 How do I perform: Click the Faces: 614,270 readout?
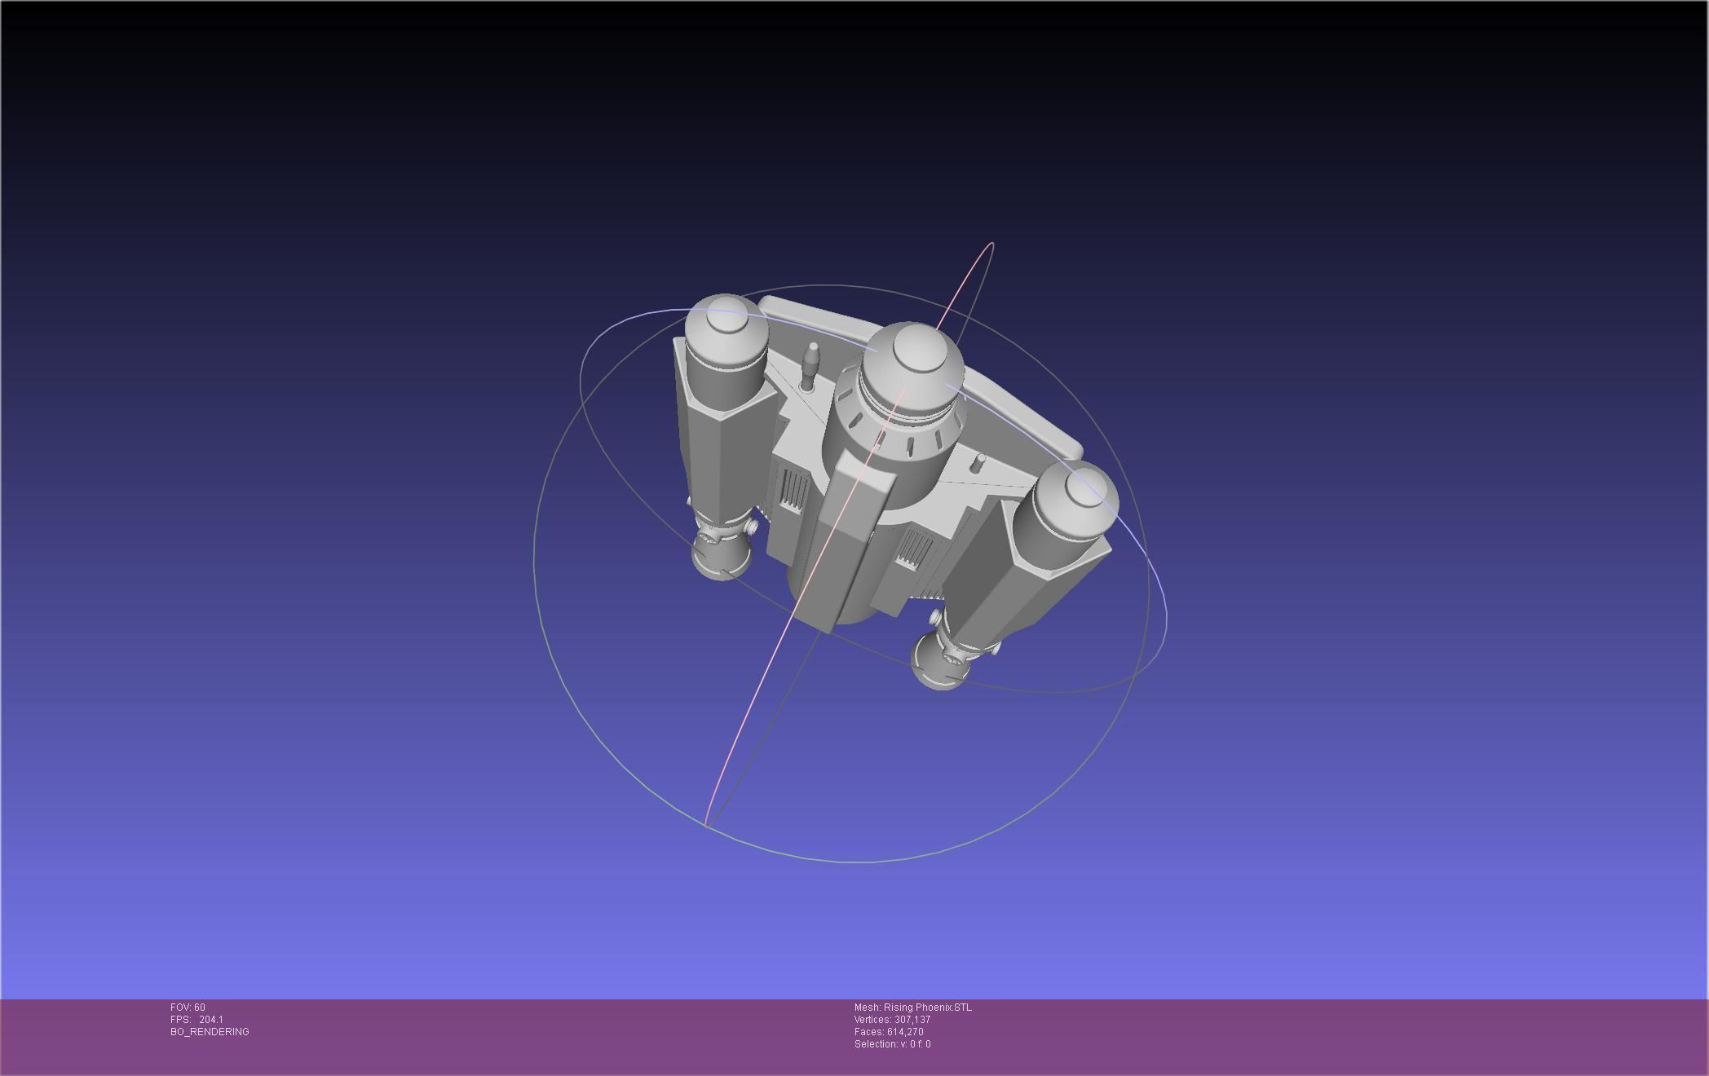pyautogui.click(x=889, y=1032)
